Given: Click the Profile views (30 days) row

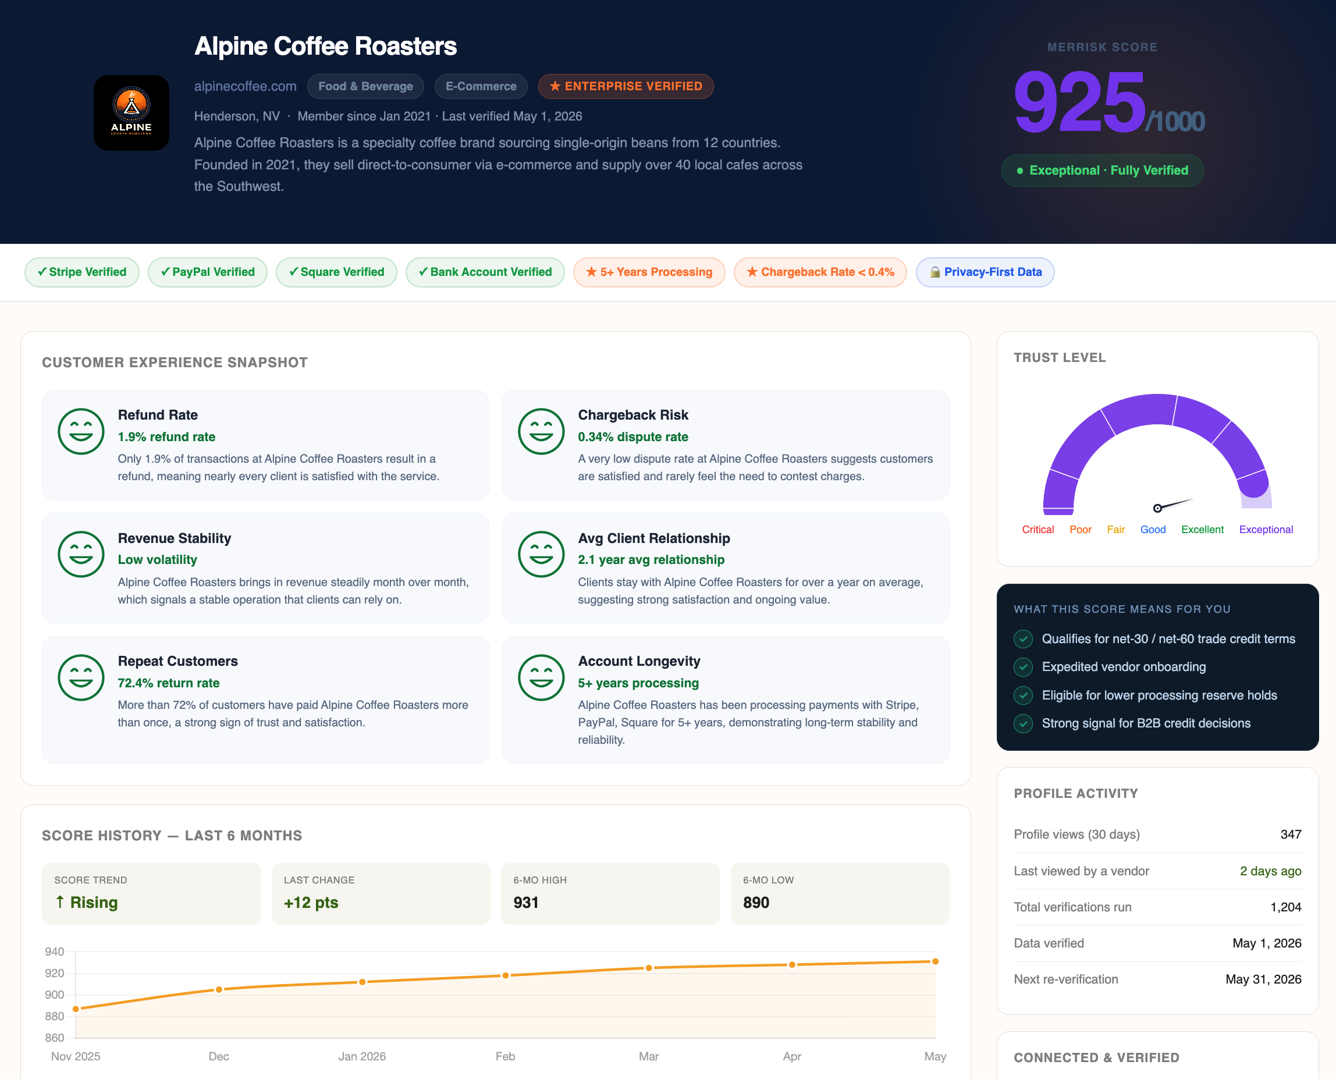Looking at the screenshot, I should 1157,835.
